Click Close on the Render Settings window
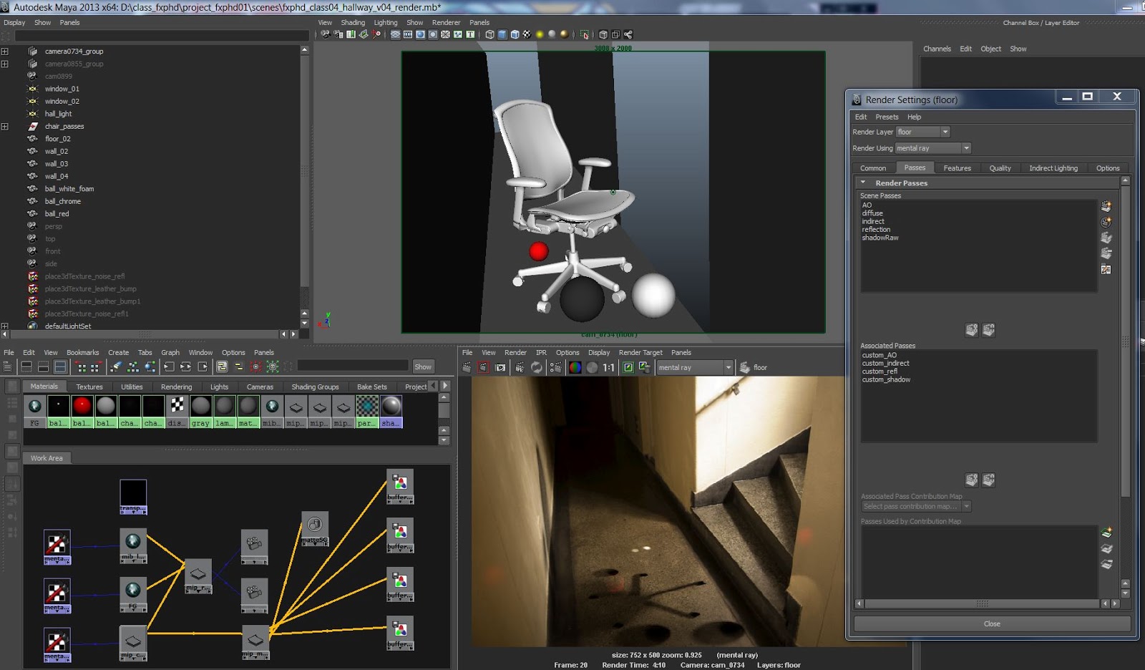Viewport: 1145px width, 670px height. click(x=991, y=623)
